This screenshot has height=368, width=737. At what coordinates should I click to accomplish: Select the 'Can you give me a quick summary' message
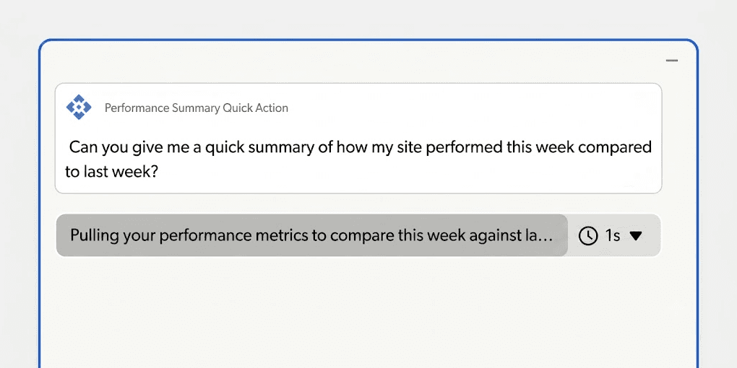(x=358, y=159)
